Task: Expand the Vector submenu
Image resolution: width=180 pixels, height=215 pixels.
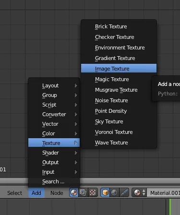Action: tap(54, 124)
